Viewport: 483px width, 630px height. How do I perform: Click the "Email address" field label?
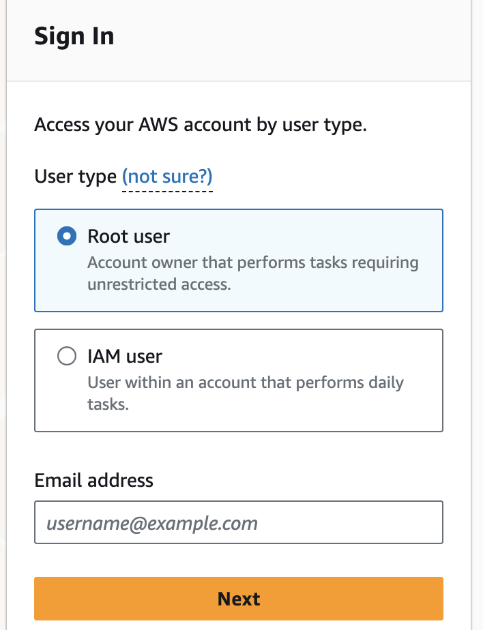point(93,480)
